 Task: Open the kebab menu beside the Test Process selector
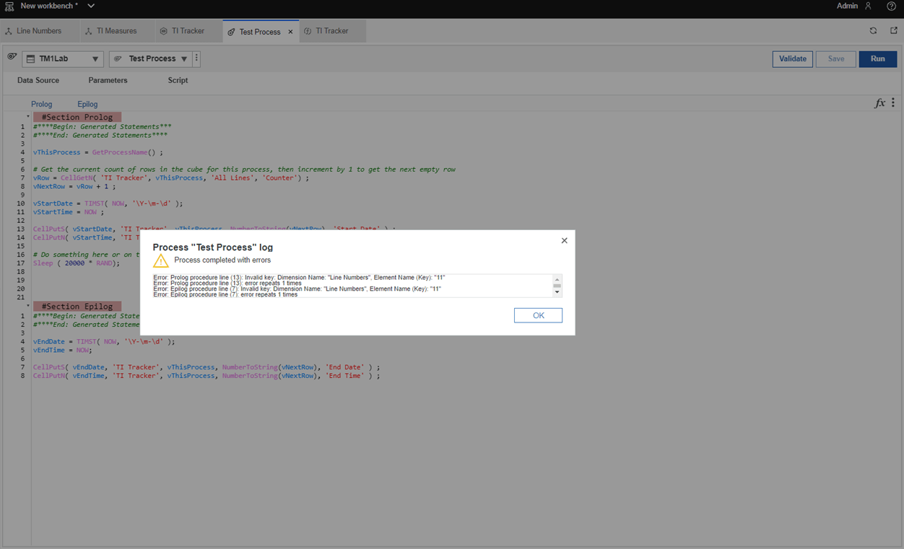click(196, 59)
